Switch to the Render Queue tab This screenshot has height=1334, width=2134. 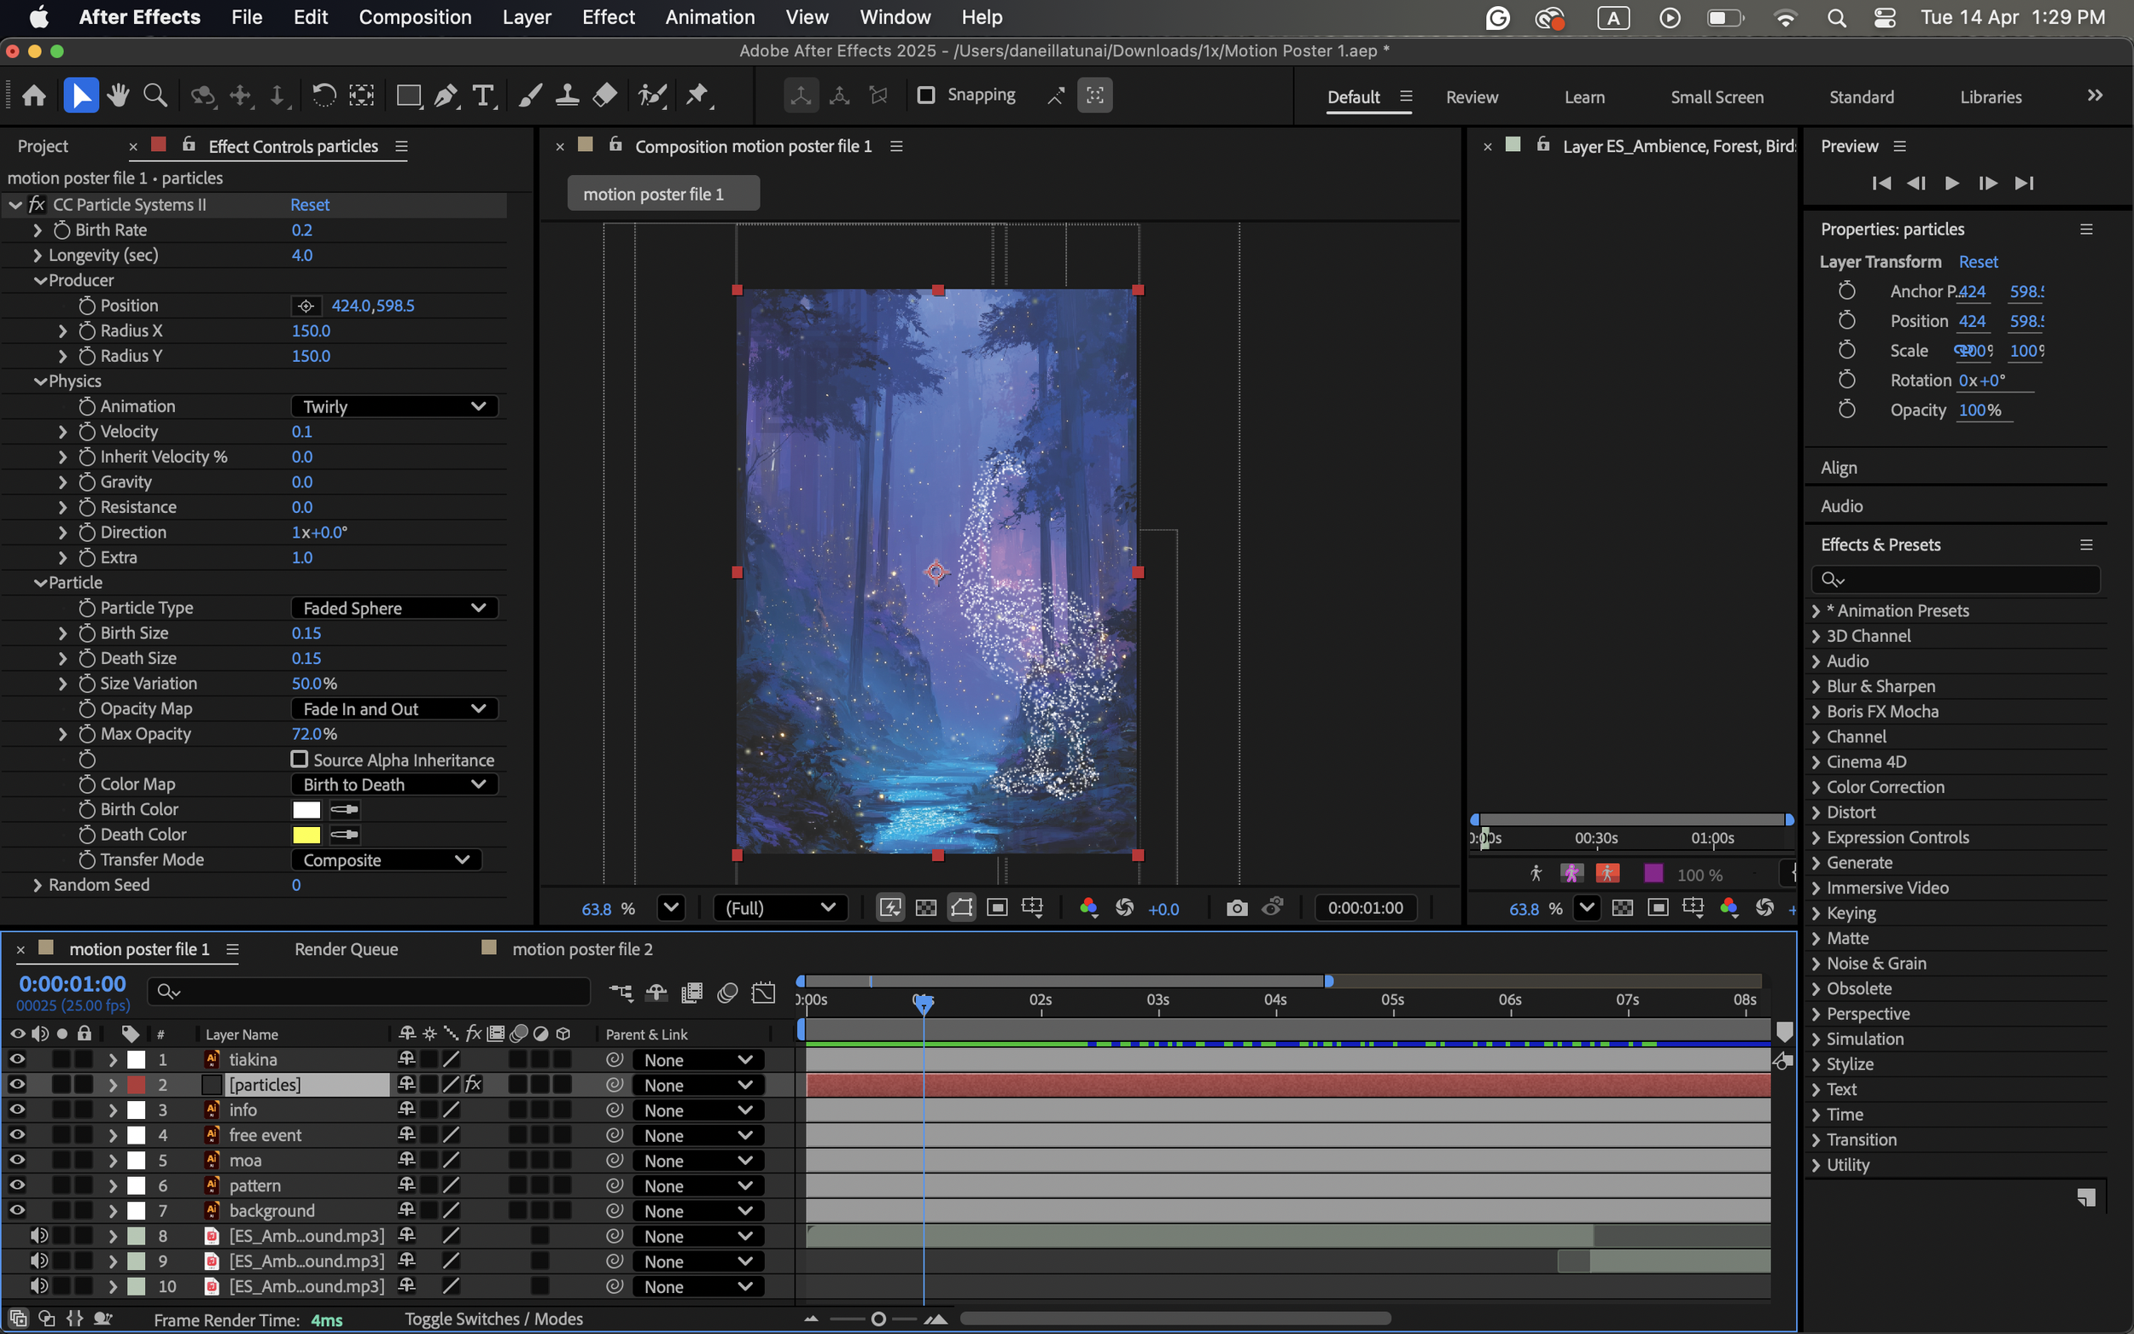[346, 949]
